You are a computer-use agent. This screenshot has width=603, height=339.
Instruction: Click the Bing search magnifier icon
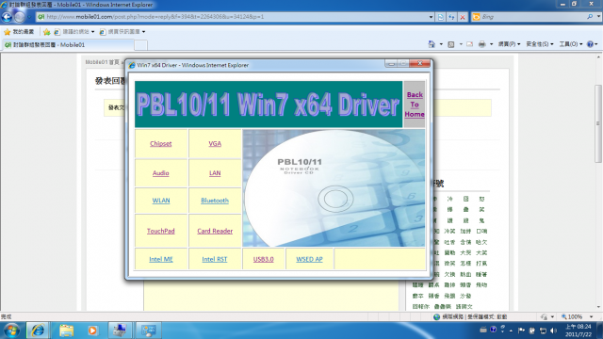pyautogui.click(x=590, y=17)
